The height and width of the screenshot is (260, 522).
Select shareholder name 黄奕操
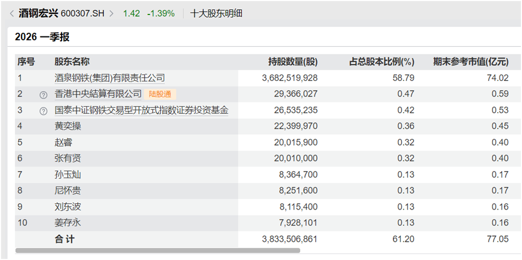point(68,126)
